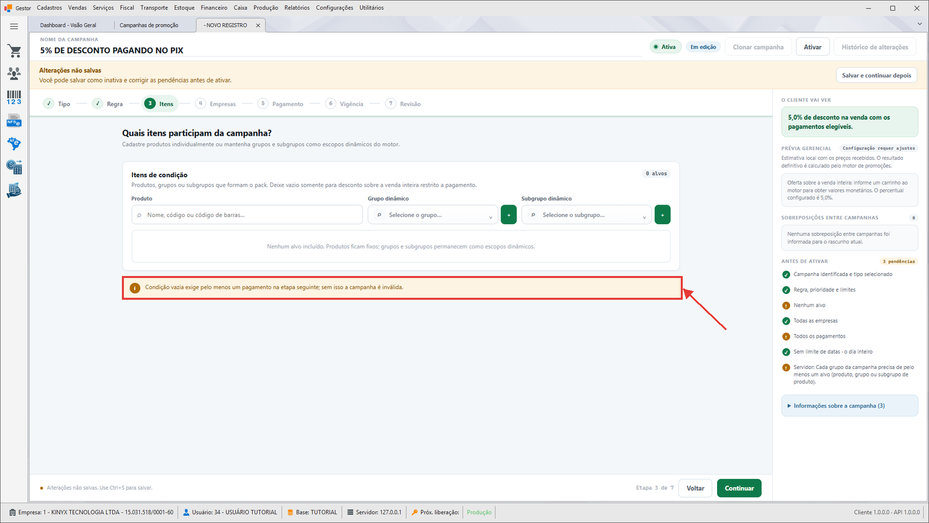Expand 'Informações sobre a campanha (3)'

[849, 406]
